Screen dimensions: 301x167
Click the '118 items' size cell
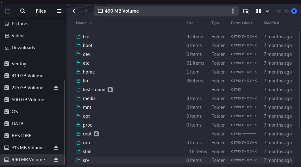point(197,152)
